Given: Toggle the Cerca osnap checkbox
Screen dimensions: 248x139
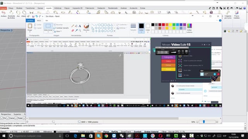Looking at the screenshot, I should [8, 118].
